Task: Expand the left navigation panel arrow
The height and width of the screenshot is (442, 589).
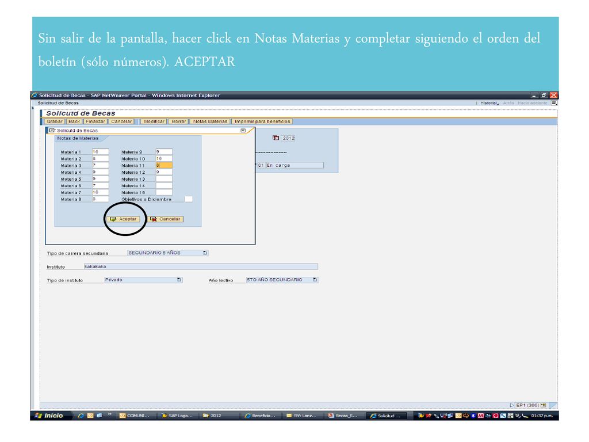Action: (33, 108)
